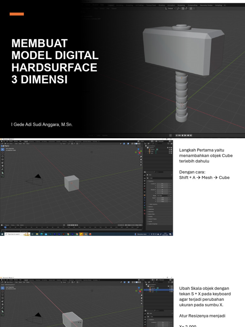The height and width of the screenshot is (327, 245).
Task: Choose the Annotate tool in first Blender screenshot
Action: (x=3, y=169)
